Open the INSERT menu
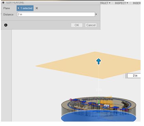Viewport: 144px width, 126px height. click(x=136, y=3)
